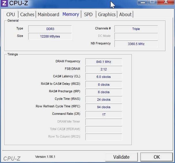Click the Command Rate value 1T

[104, 115]
